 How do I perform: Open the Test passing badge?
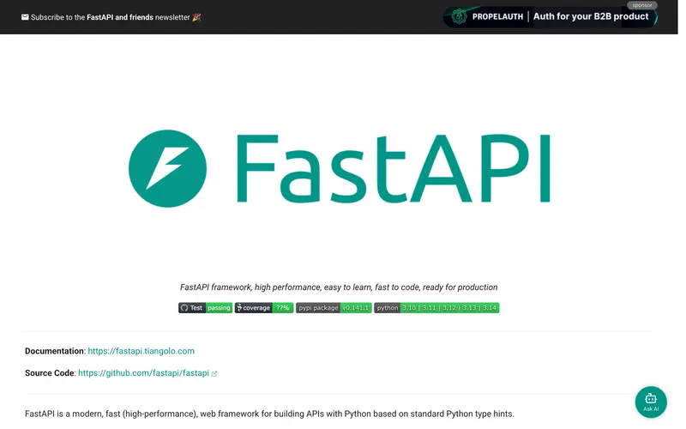point(205,308)
